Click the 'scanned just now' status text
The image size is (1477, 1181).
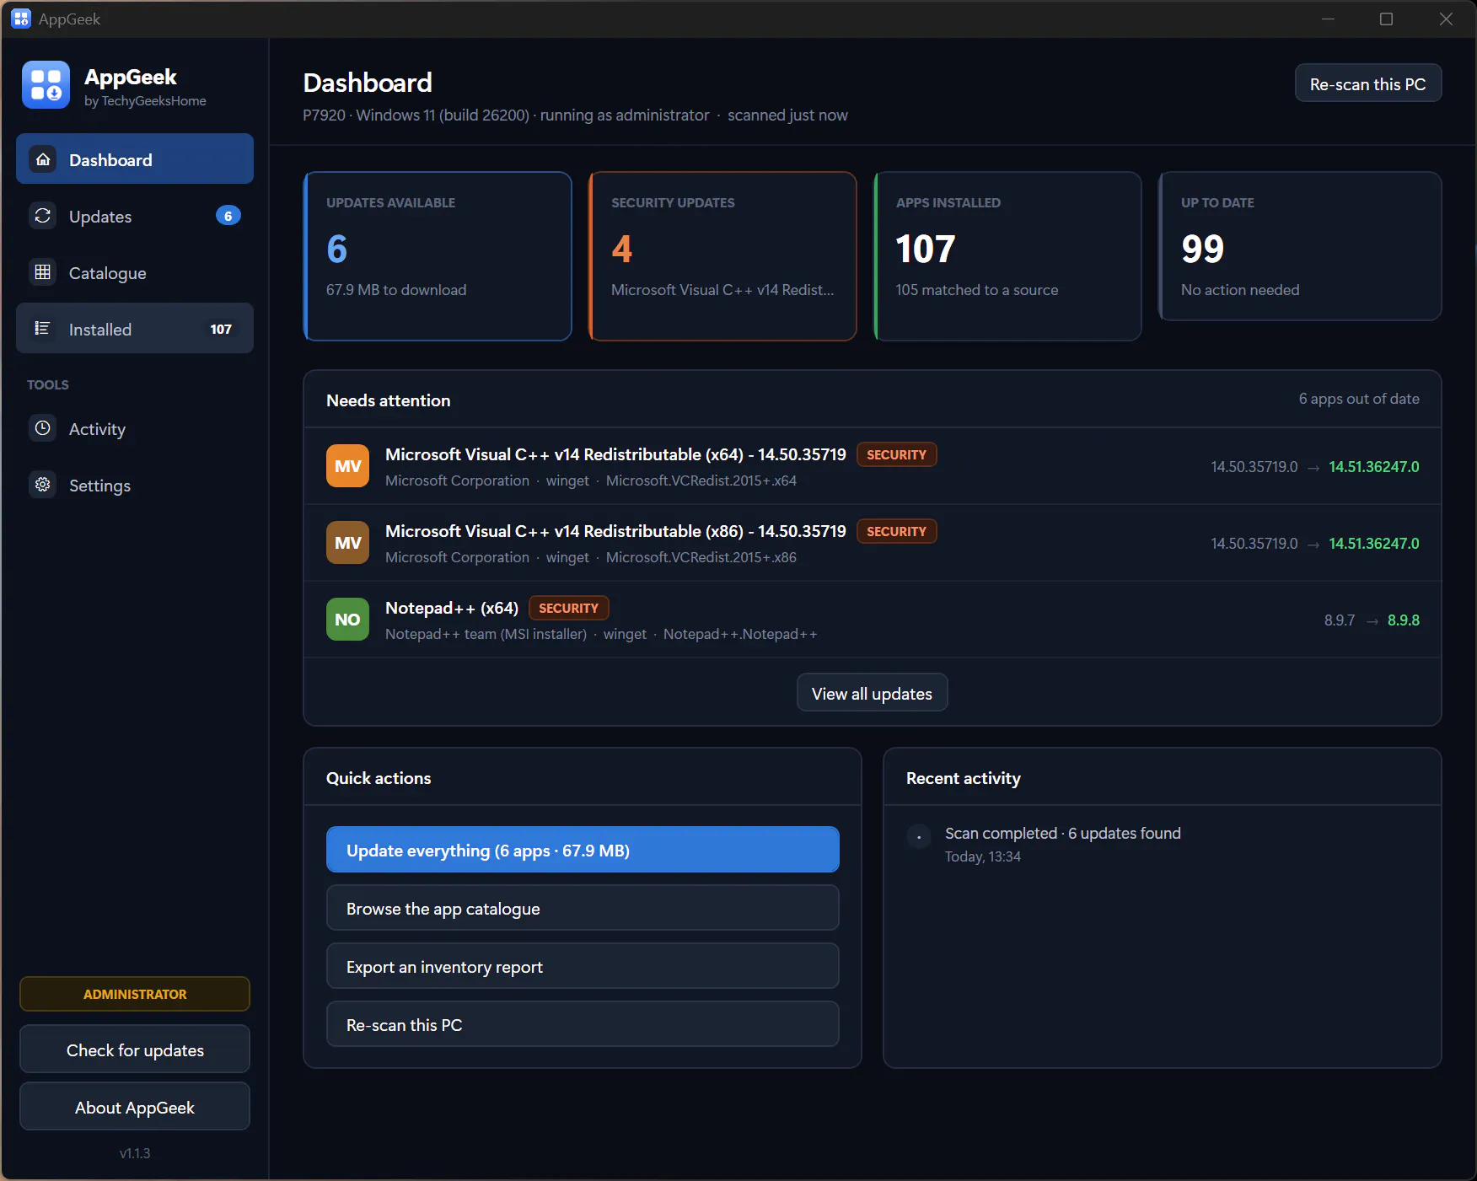(x=787, y=115)
